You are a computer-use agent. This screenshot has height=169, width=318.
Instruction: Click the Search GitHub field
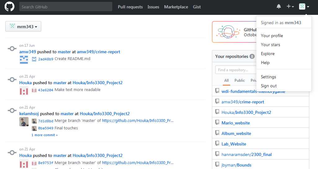click(66, 7)
